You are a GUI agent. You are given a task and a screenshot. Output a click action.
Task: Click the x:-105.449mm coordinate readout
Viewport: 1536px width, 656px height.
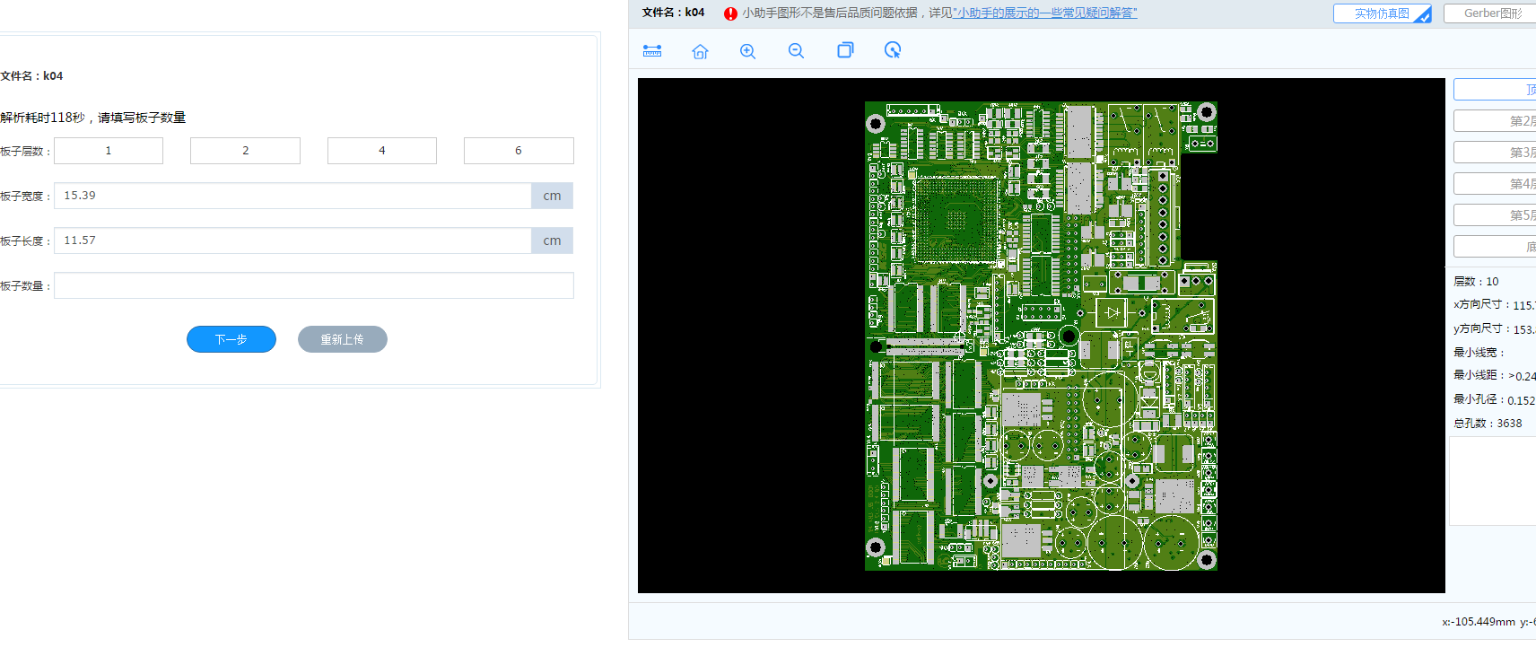(x=1479, y=622)
